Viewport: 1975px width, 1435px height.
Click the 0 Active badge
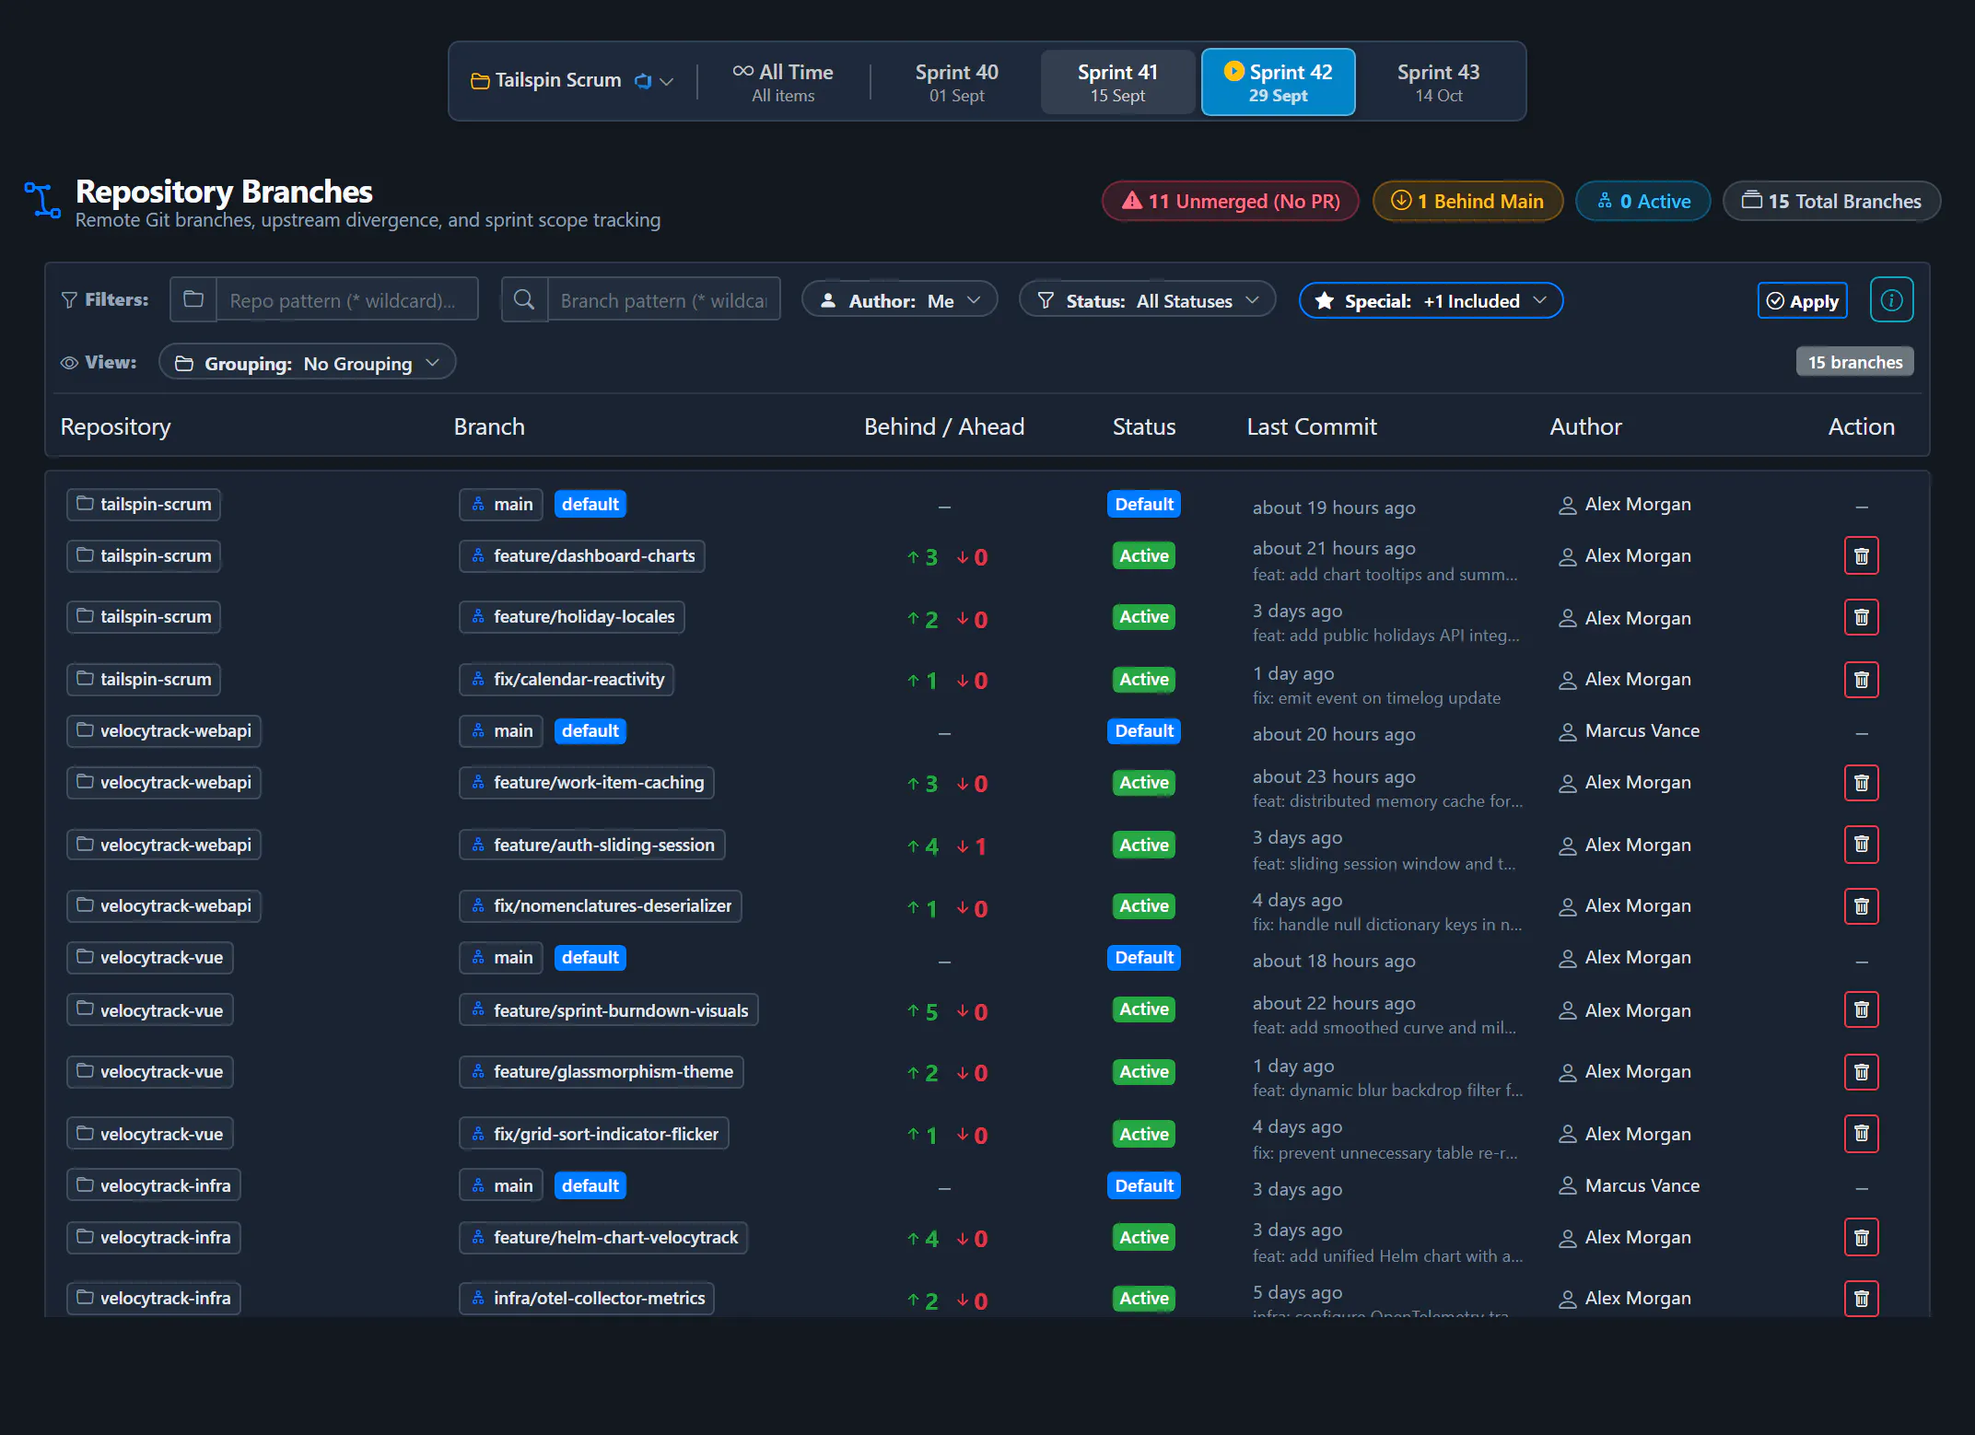point(1642,201)
